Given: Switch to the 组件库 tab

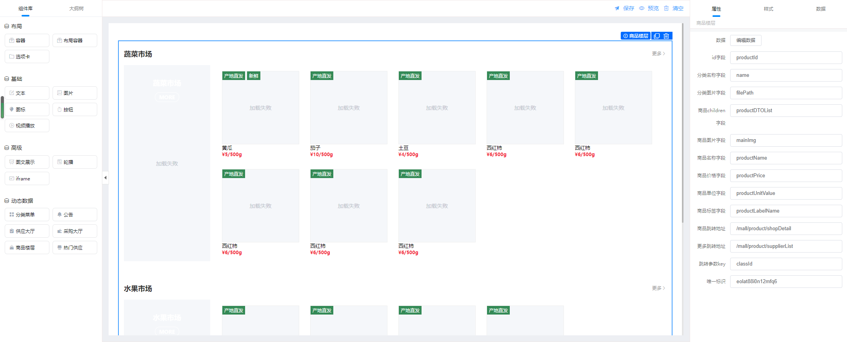Looking at the screenshot, I should click(25, 9).
